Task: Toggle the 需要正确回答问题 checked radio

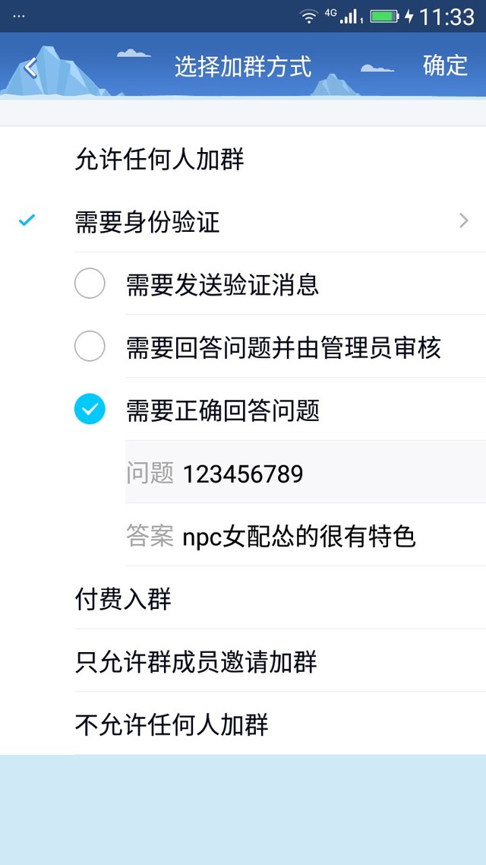Action: coord(90,410)
